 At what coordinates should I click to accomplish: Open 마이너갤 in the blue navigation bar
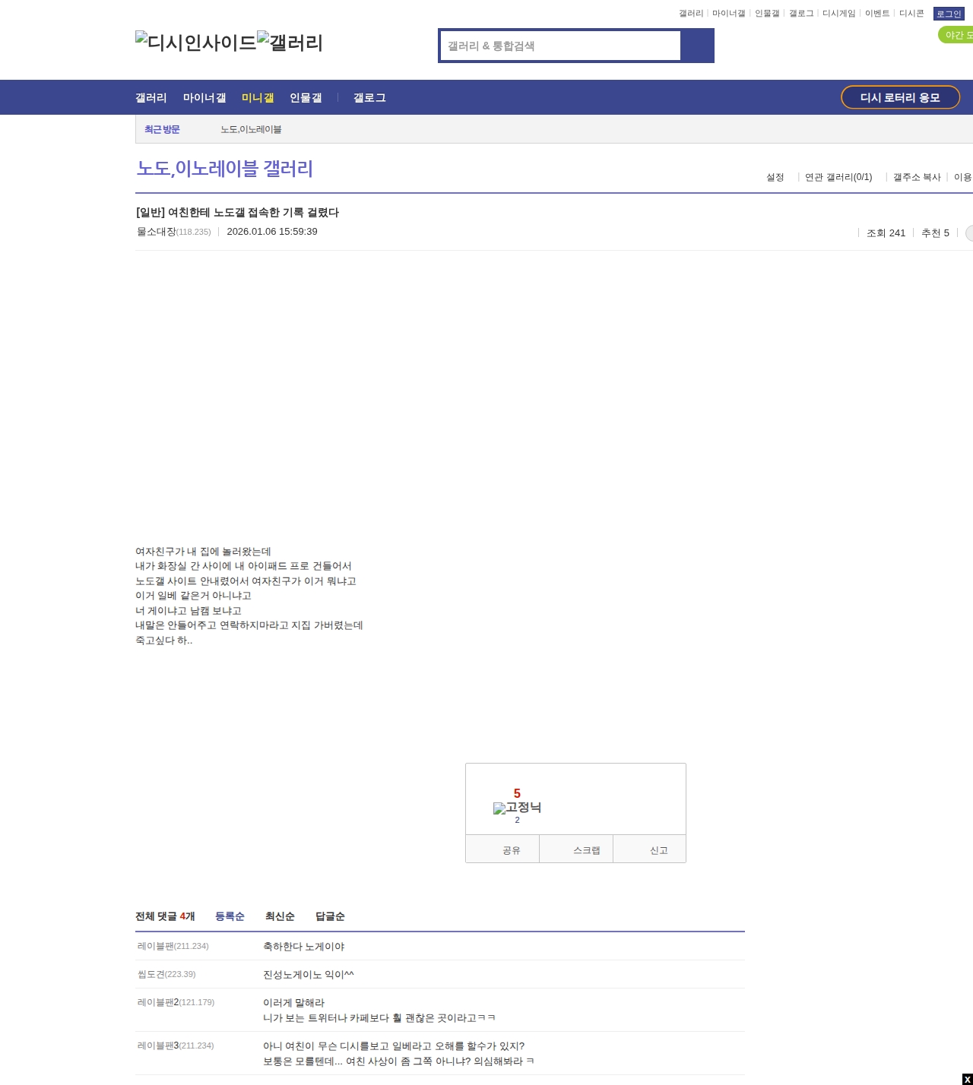[x=204, y=97]
